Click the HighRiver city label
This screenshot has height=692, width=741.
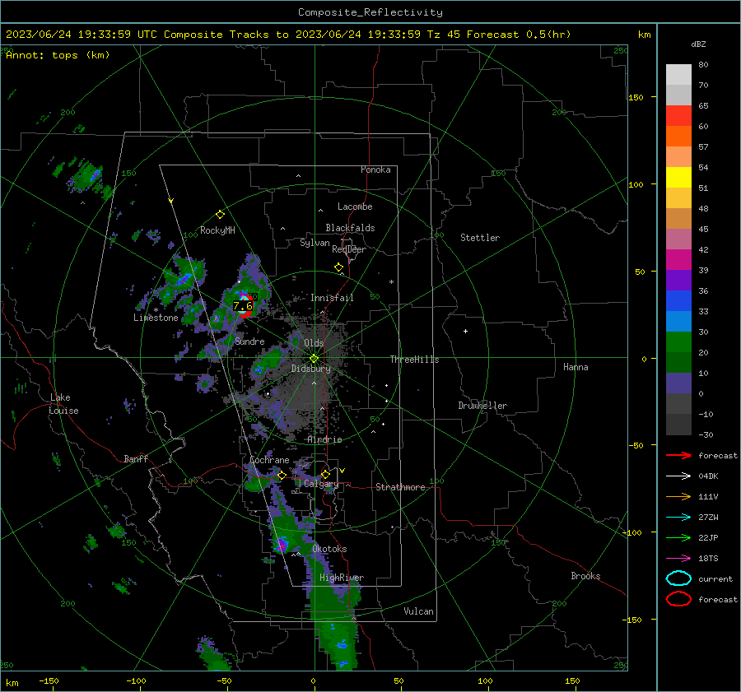click(342, 578)
